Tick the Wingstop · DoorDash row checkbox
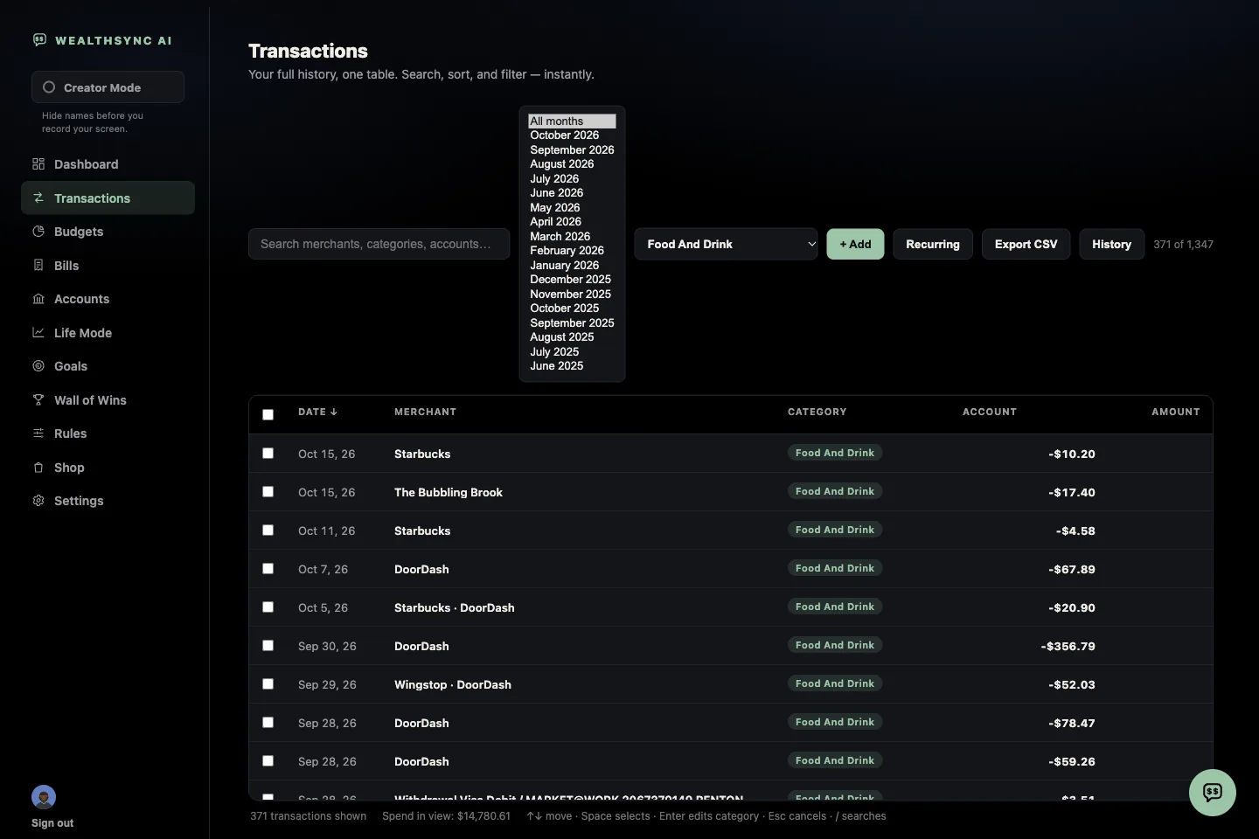 click(268, 684)
